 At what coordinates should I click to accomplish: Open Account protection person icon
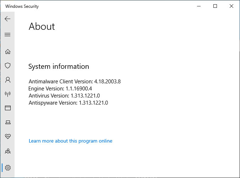(8, 80)
